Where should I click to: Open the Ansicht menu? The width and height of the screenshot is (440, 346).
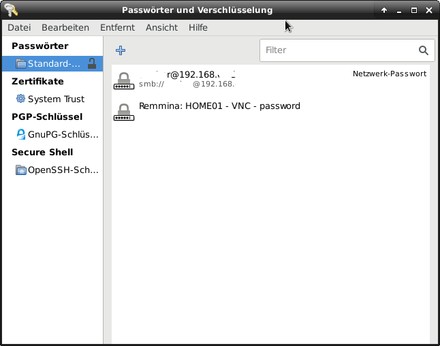coord(161,28)
